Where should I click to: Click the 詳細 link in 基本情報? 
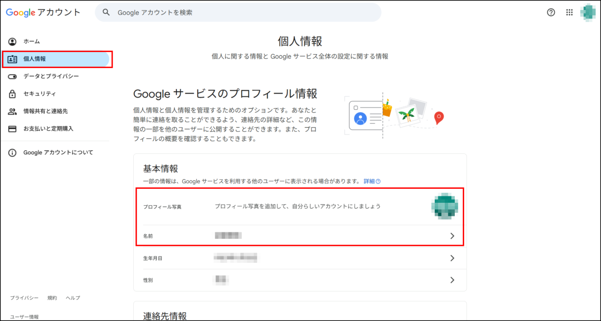(369, 181)
